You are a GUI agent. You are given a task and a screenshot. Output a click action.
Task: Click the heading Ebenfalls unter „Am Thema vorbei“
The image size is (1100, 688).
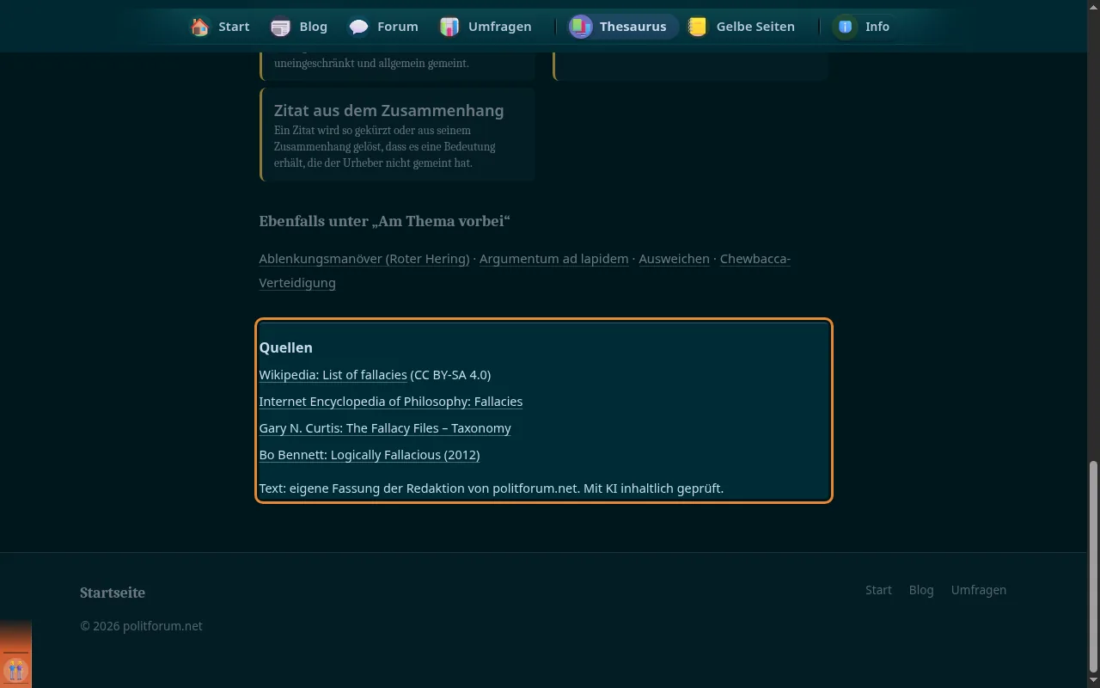tap(384, 221)
